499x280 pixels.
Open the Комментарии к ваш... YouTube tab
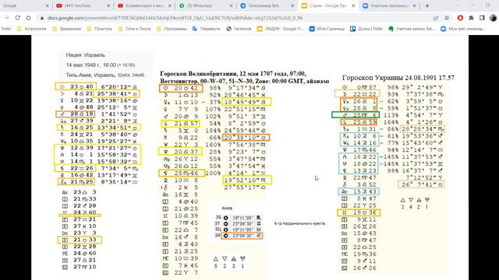[x=143, y=5]
